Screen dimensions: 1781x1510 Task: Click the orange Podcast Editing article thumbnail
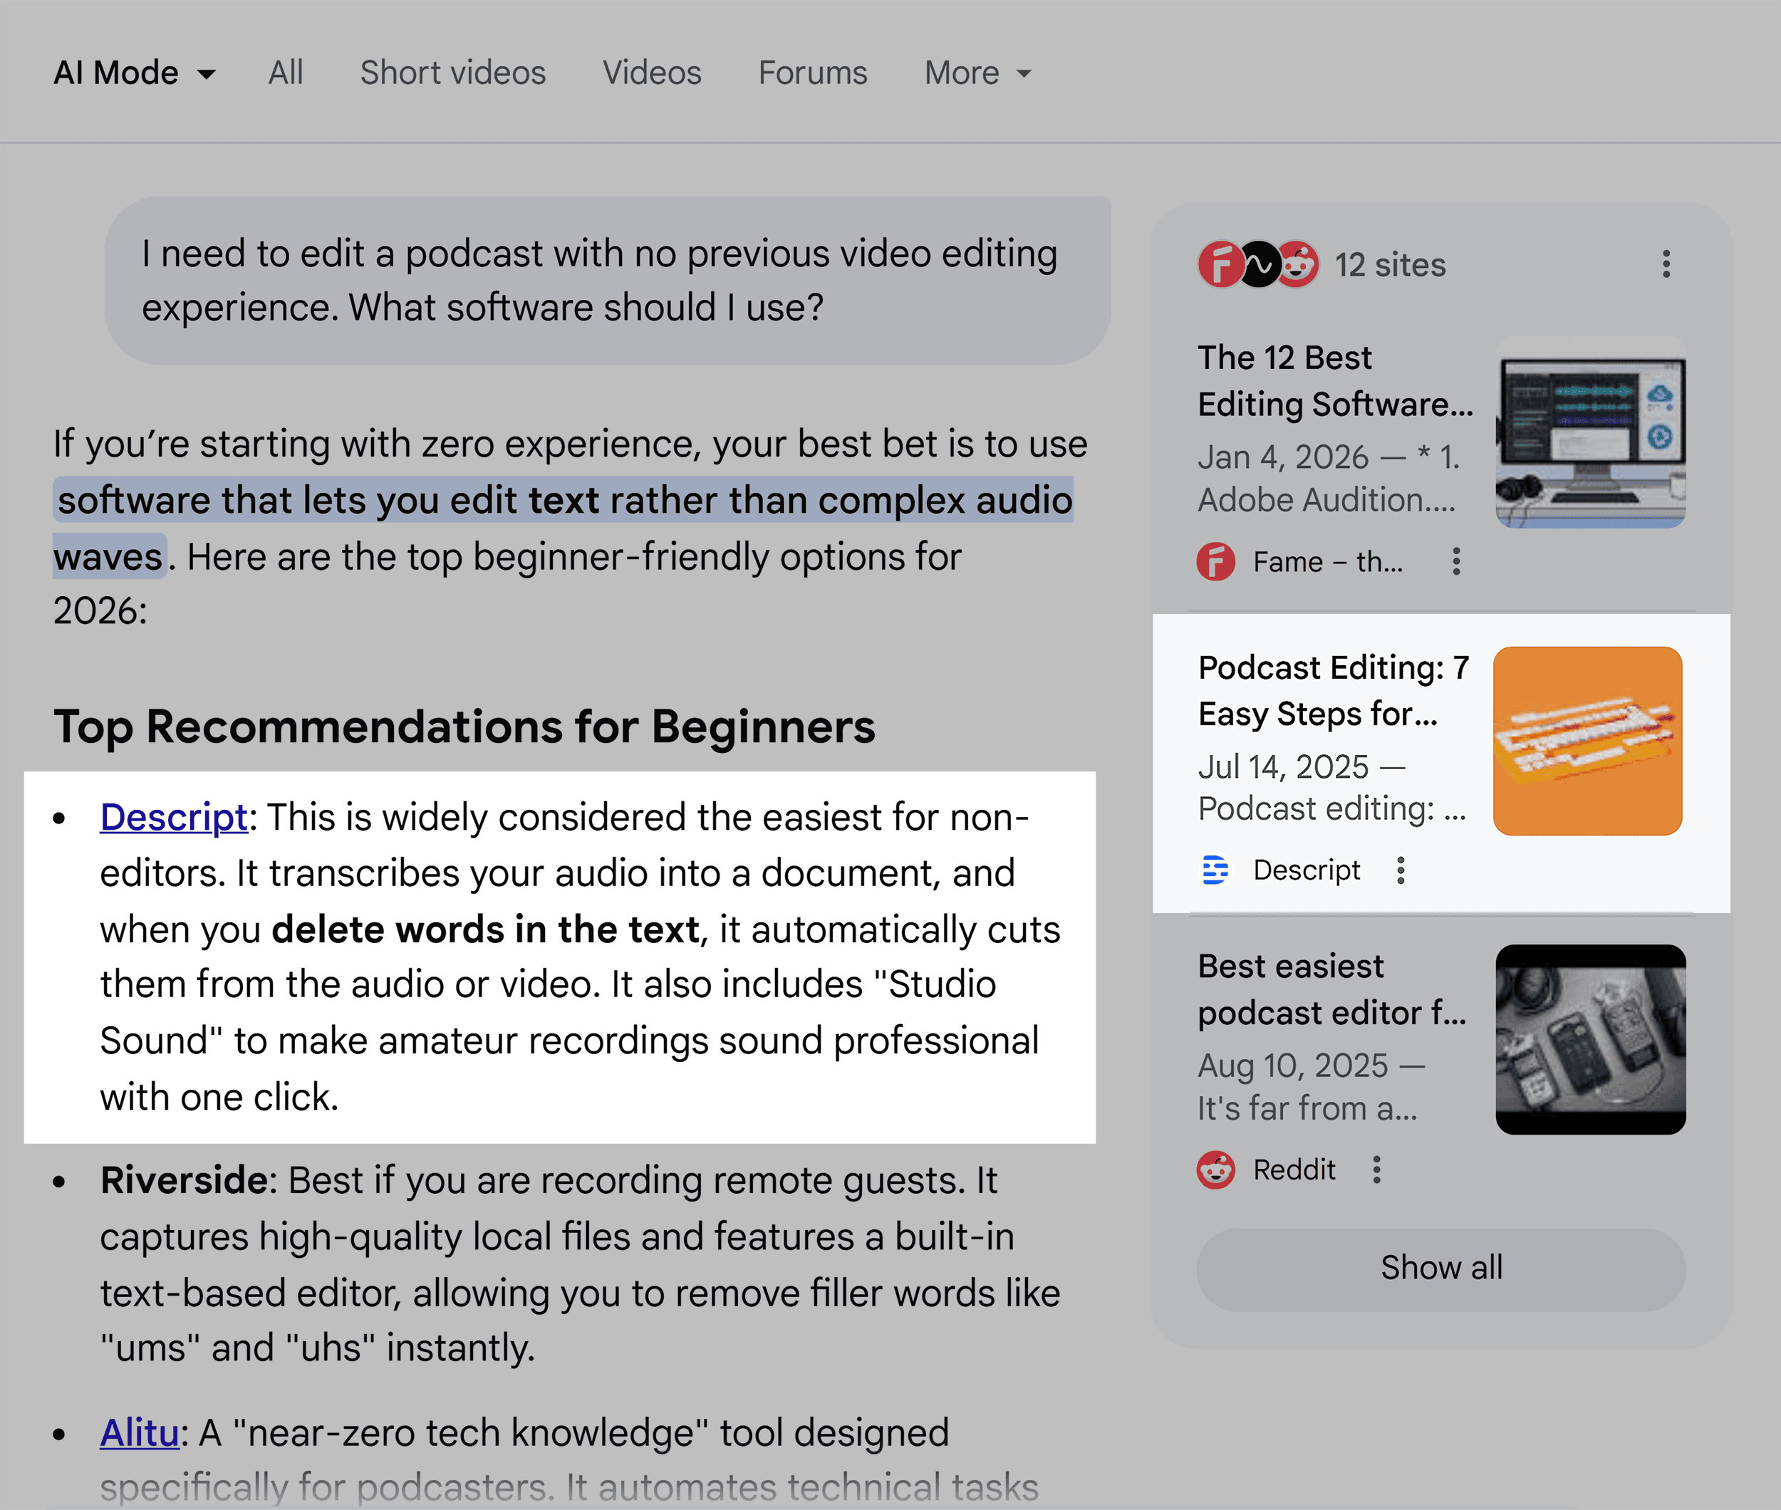click(1589, 737)
